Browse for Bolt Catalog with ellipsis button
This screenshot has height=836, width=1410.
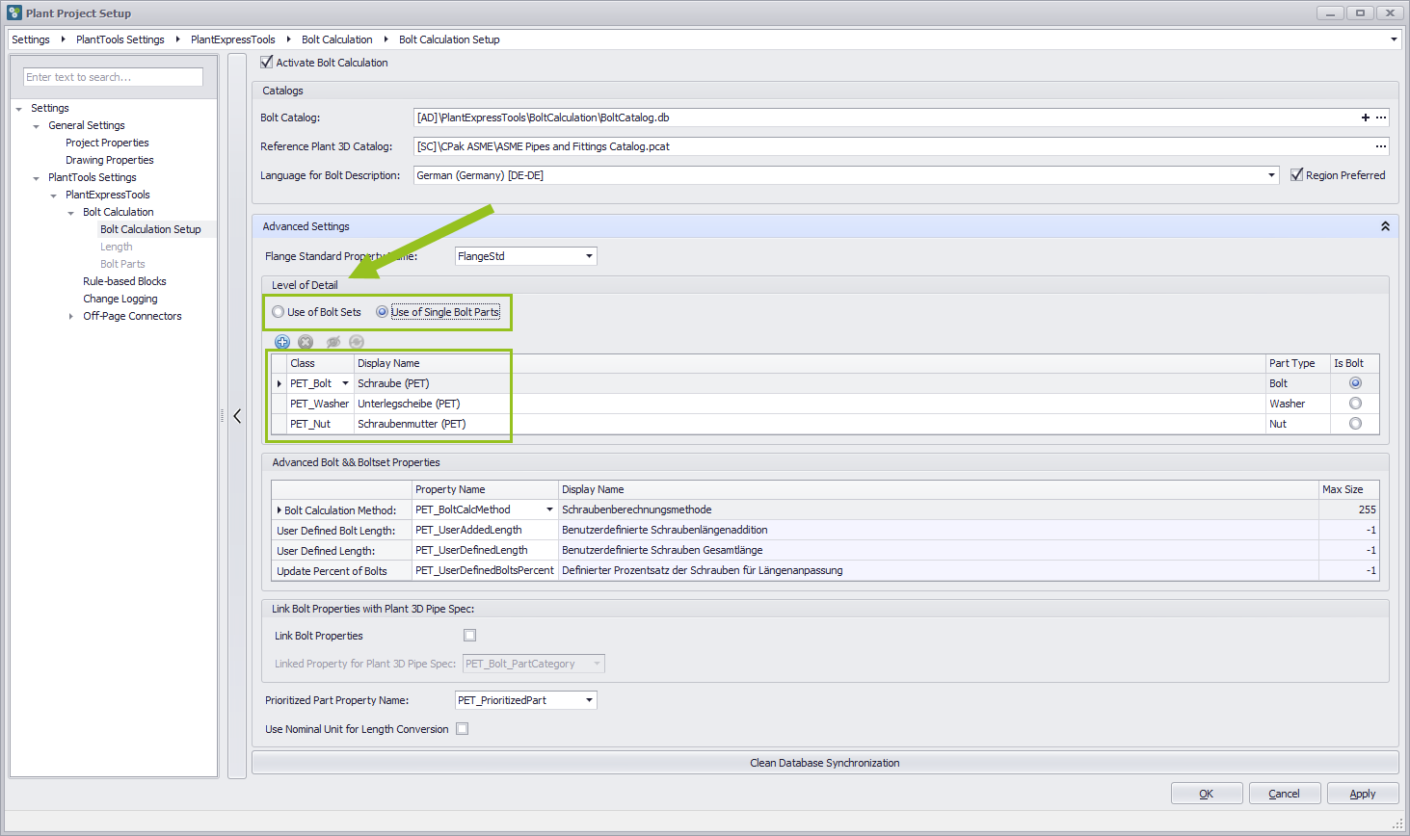click(x=1381, y=118)
